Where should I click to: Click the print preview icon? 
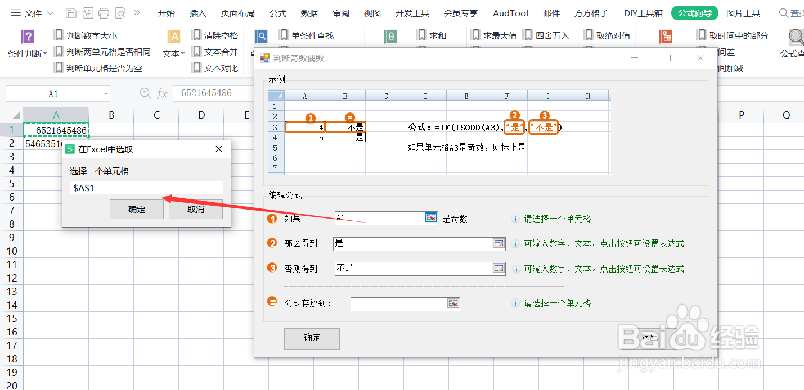coord(120,13)
